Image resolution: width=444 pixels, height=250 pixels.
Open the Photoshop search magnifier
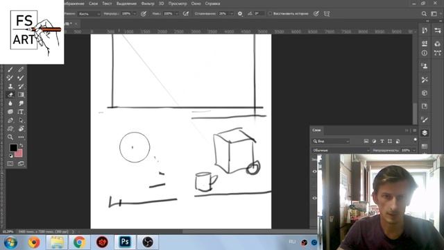coord(424,14)
